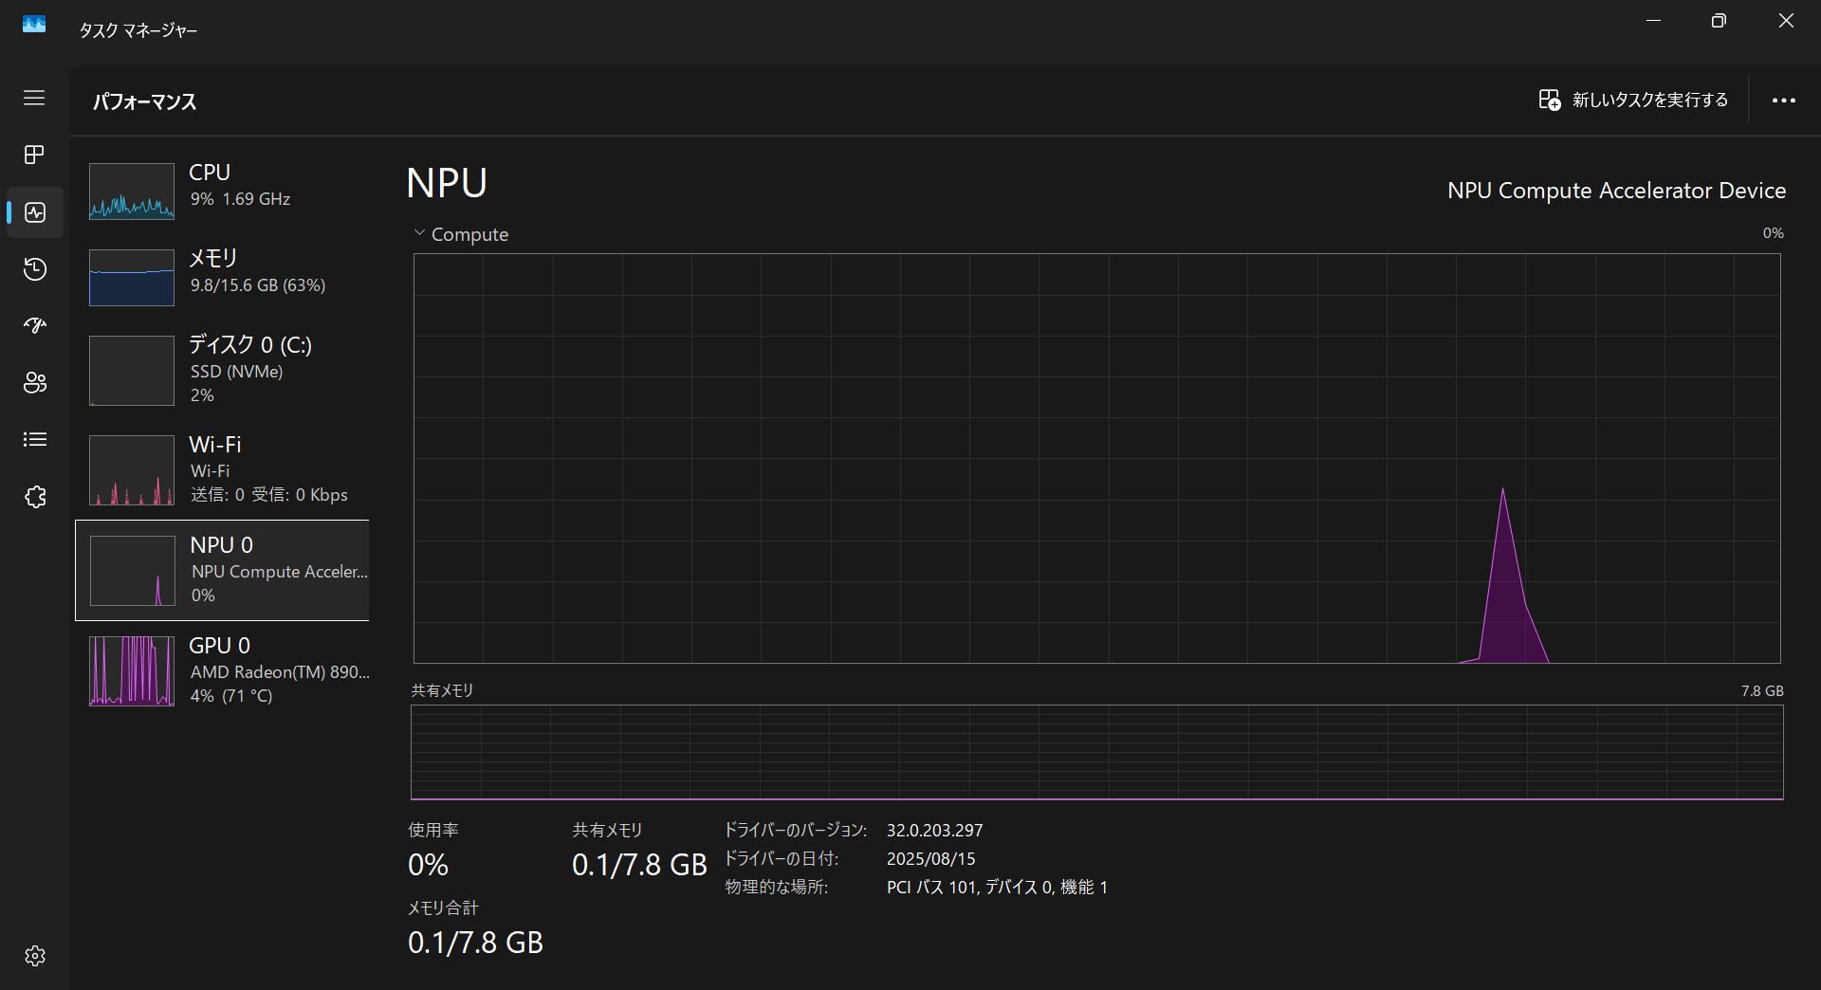Click the NPU Compute usage graph

pyautogui.click(x=1096, y=458)
